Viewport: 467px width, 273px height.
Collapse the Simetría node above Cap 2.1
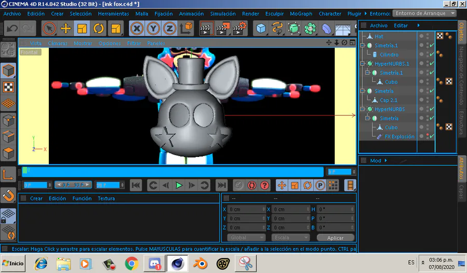click(363, 91)
